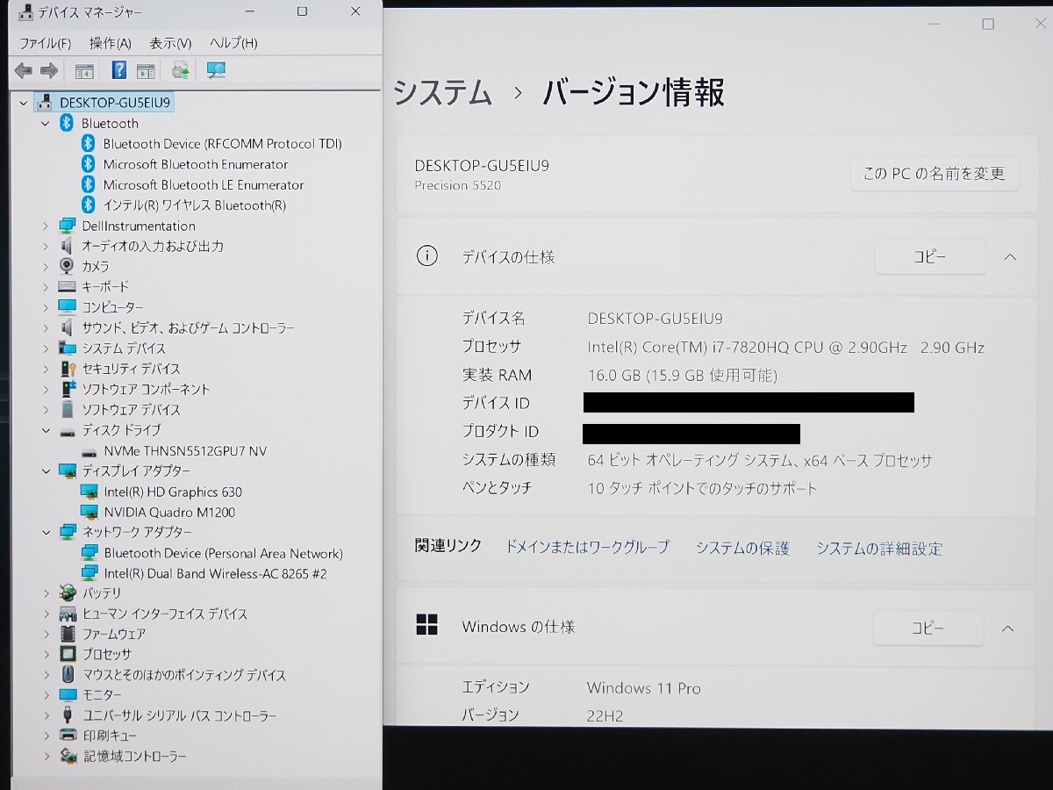The width and height of the screenshot is (1053, 790).
Task: Select Intel(R) HD Graphics 630 adapter
Action: pos(173,492)
